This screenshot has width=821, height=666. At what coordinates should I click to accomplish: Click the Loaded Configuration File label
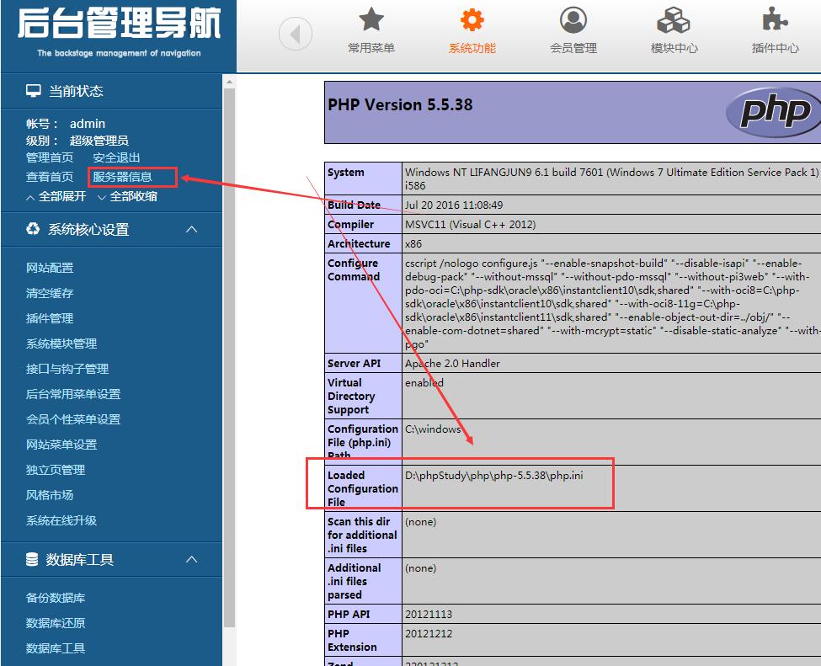pyautogui.click(x=363, y=488)
